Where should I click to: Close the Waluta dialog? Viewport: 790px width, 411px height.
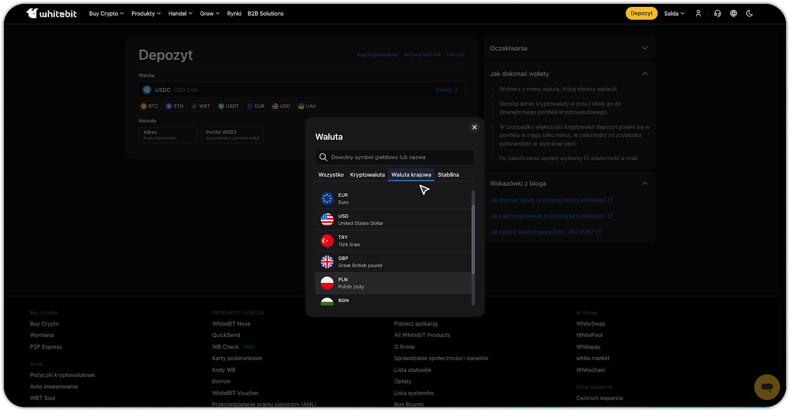coord(474,127)
